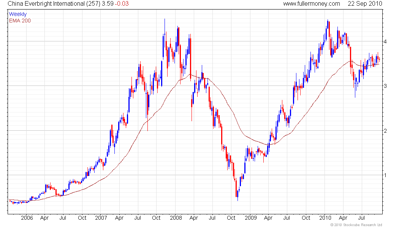Click the price change '-0.03'
This screenshot has width=418, height=228.
[x=122, y=4]
